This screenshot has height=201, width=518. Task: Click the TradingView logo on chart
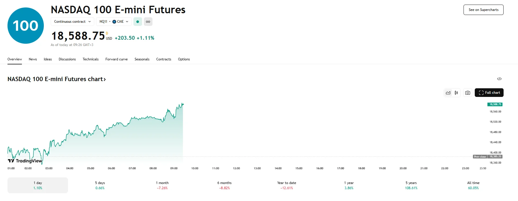click(x=25, y=161)
